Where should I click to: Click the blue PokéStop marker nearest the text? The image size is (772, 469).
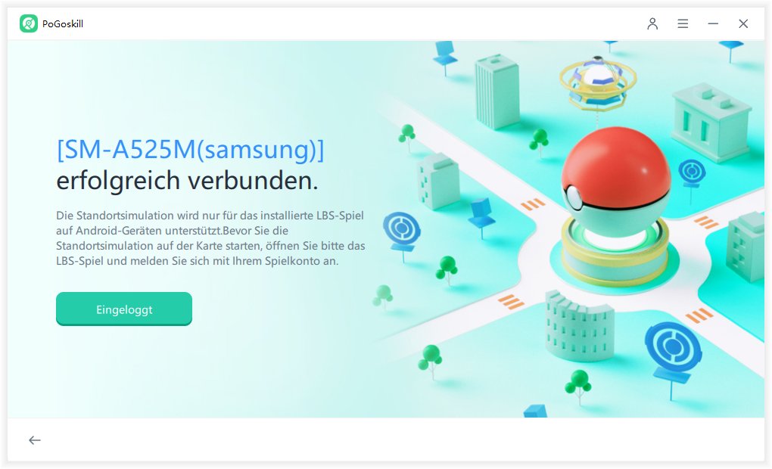[402, 234]
